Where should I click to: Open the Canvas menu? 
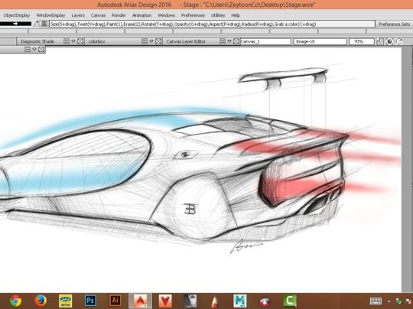(98, 15)
